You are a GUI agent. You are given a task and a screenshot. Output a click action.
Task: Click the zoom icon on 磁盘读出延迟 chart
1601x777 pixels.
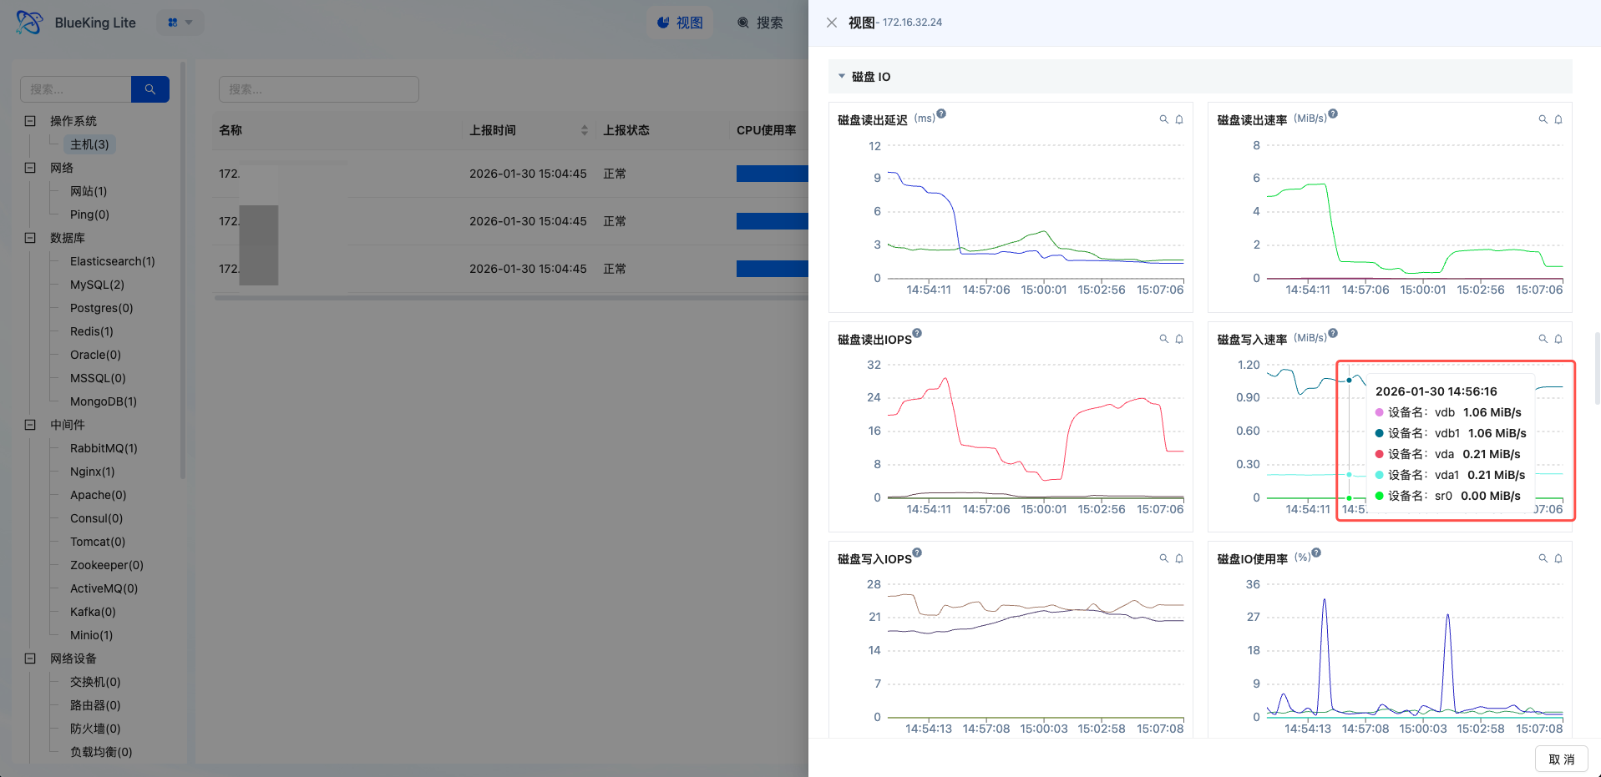1163,119
